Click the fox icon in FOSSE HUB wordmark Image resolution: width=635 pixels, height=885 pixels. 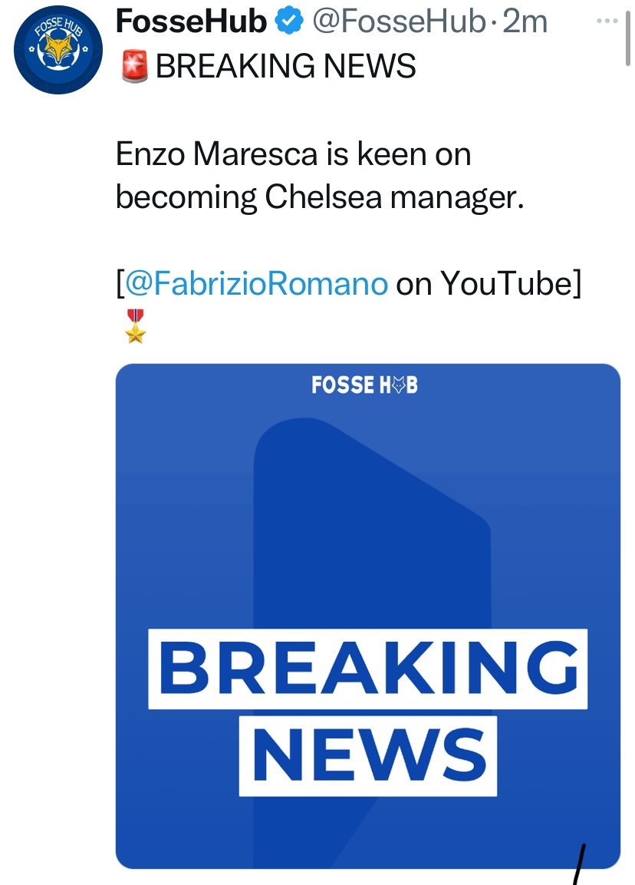click(398, 385)
